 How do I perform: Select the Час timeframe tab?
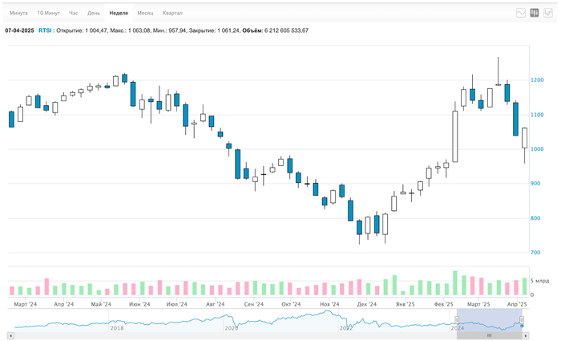(x=74, y=14)
